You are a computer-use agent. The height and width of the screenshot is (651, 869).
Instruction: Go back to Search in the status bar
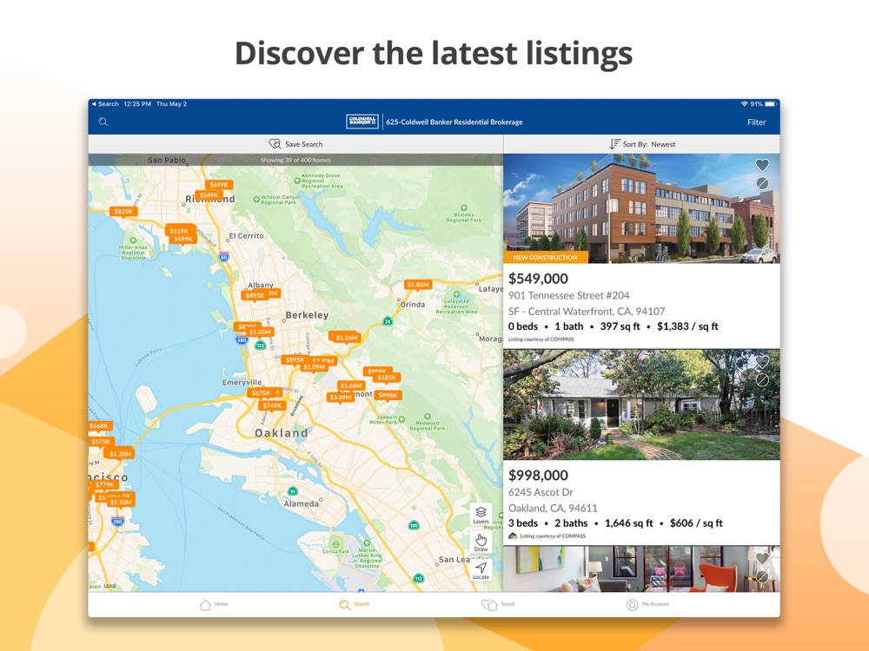(105, 104)
